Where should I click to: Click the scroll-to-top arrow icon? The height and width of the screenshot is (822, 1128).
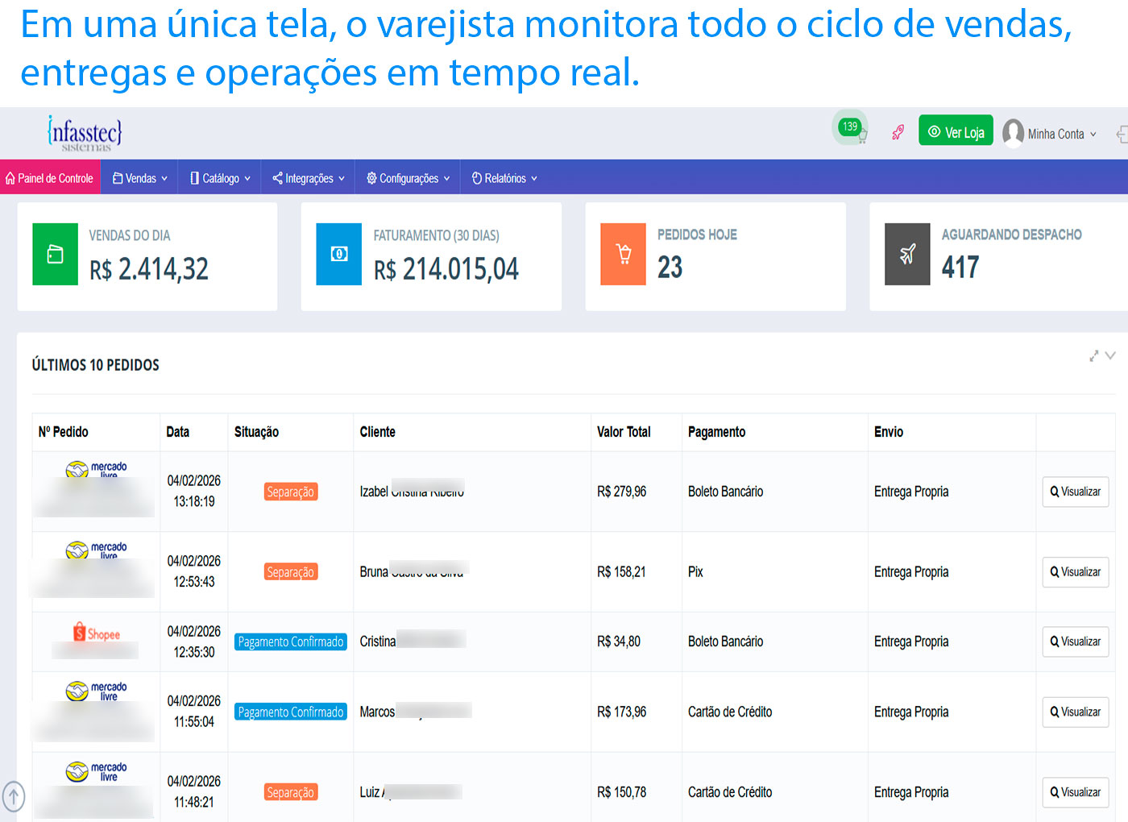point(14,796)
